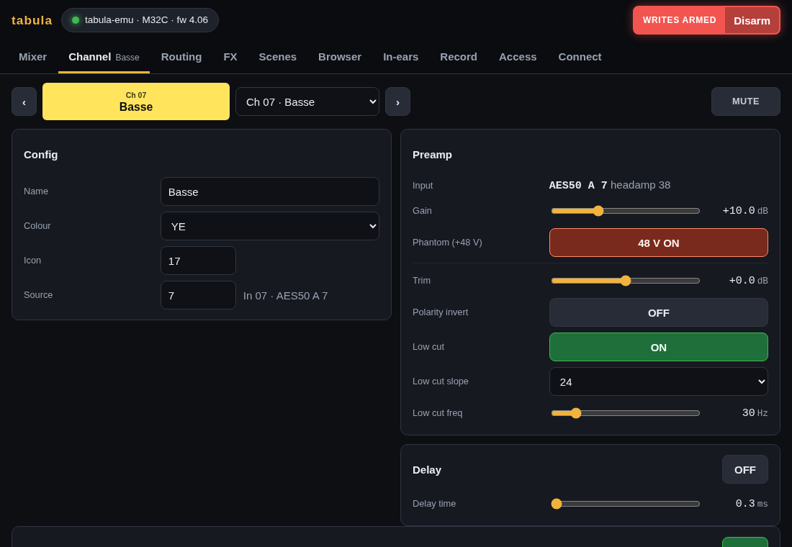Image resolution: width=792 pixels, height=547 pixels.
Task: Click the Icon number field showing 17
Action: pos(198,261)
